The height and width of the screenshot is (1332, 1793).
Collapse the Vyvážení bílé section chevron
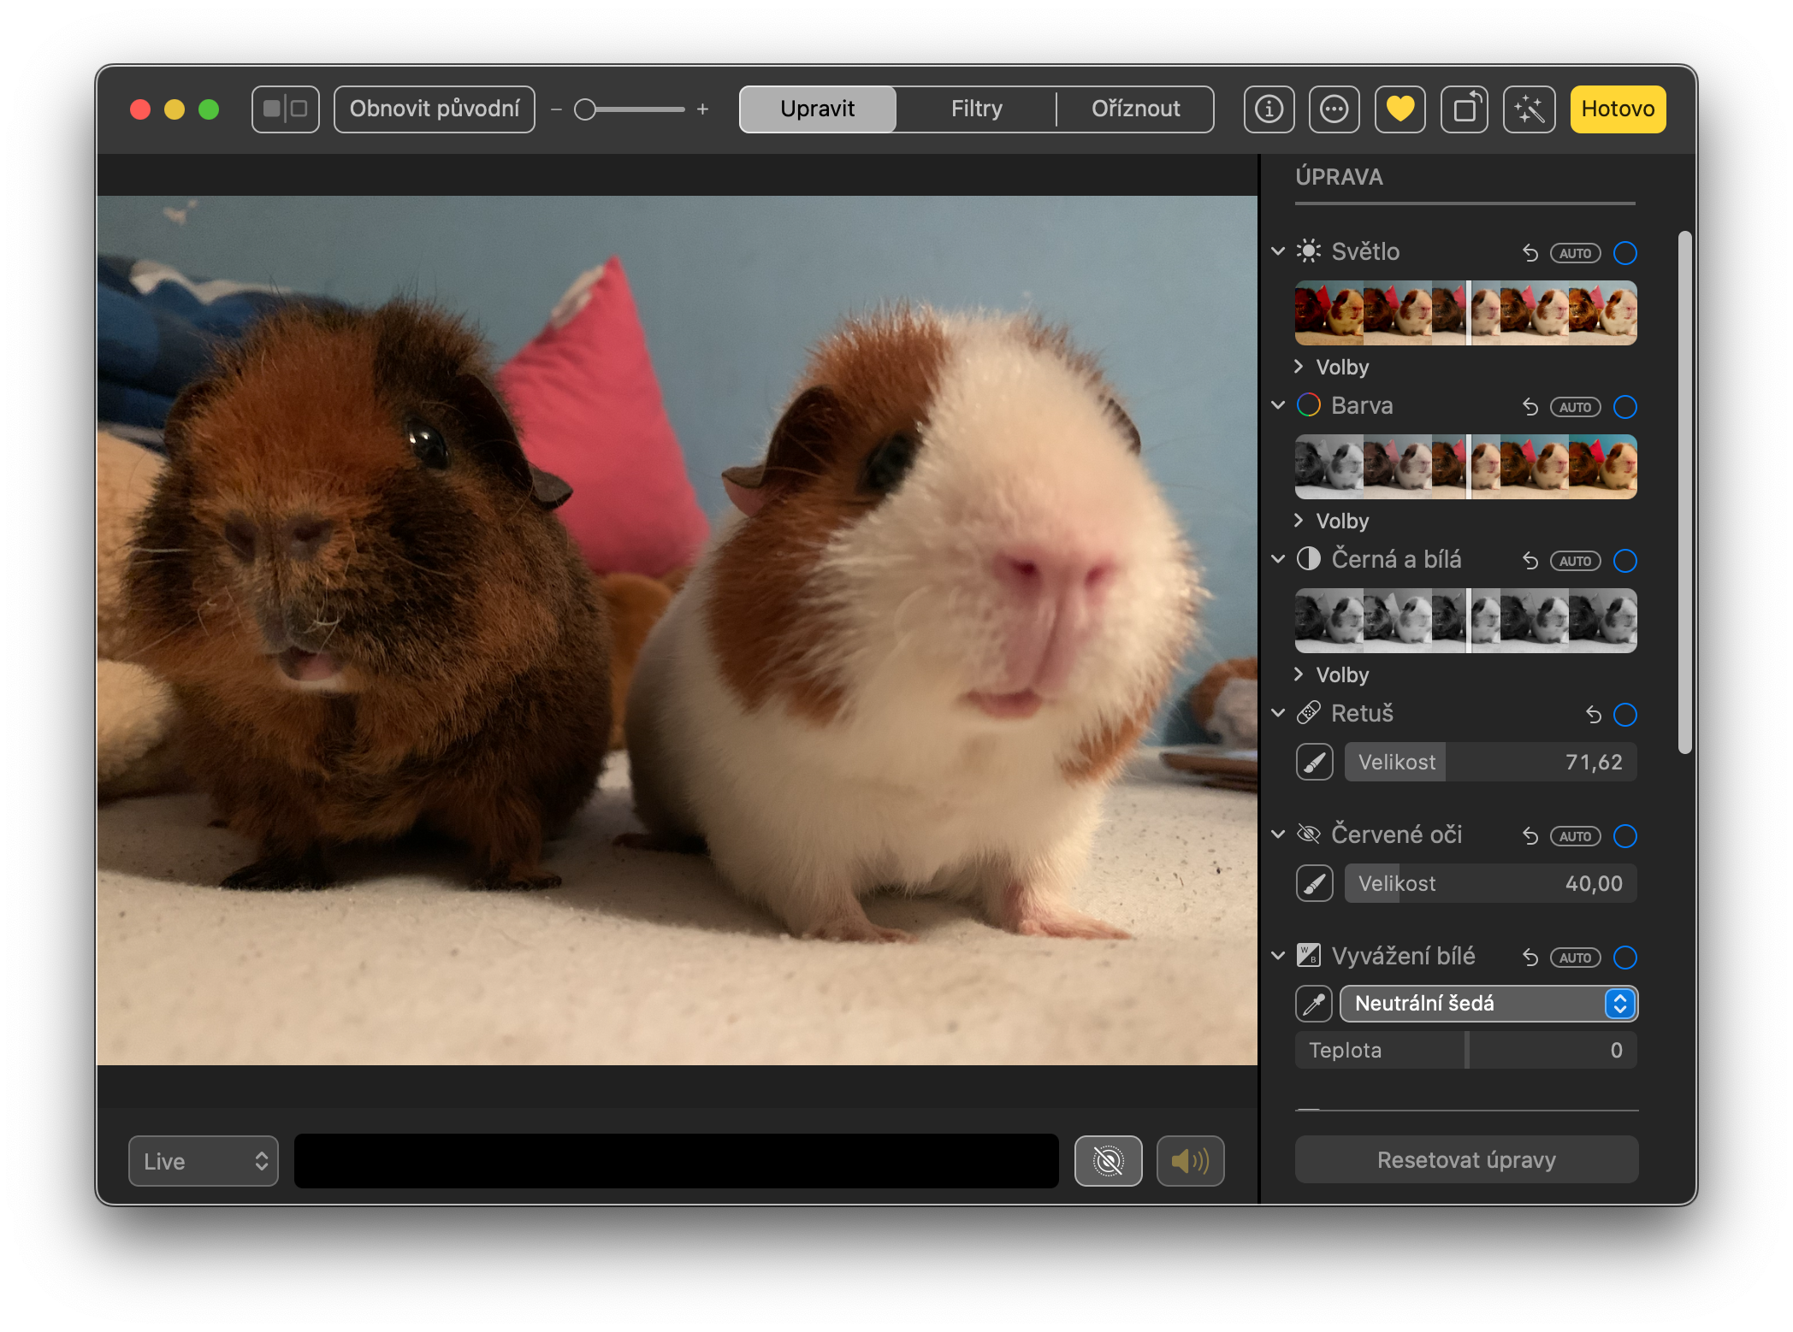click(x=1278, y=956)
